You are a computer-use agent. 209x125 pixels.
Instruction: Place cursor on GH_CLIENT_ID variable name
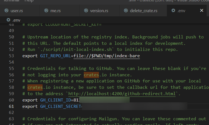click(x=56, y=100)
